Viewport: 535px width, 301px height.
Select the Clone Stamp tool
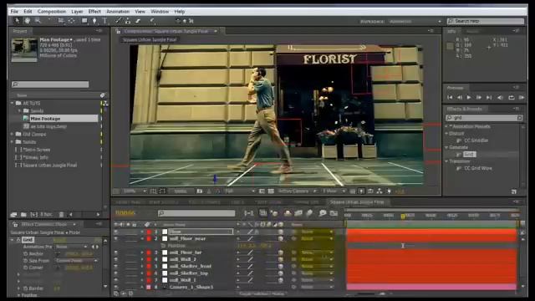(x=128, y=21)
